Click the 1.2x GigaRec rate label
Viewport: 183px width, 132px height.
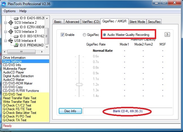point(96,85)
